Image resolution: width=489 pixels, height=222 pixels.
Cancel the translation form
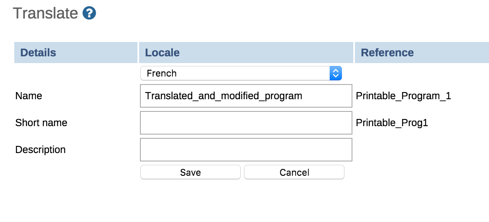pos(294,172)
